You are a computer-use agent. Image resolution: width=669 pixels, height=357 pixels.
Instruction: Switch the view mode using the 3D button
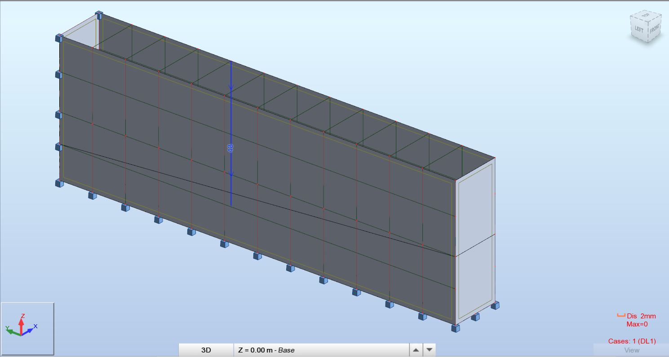coord(206,350)
